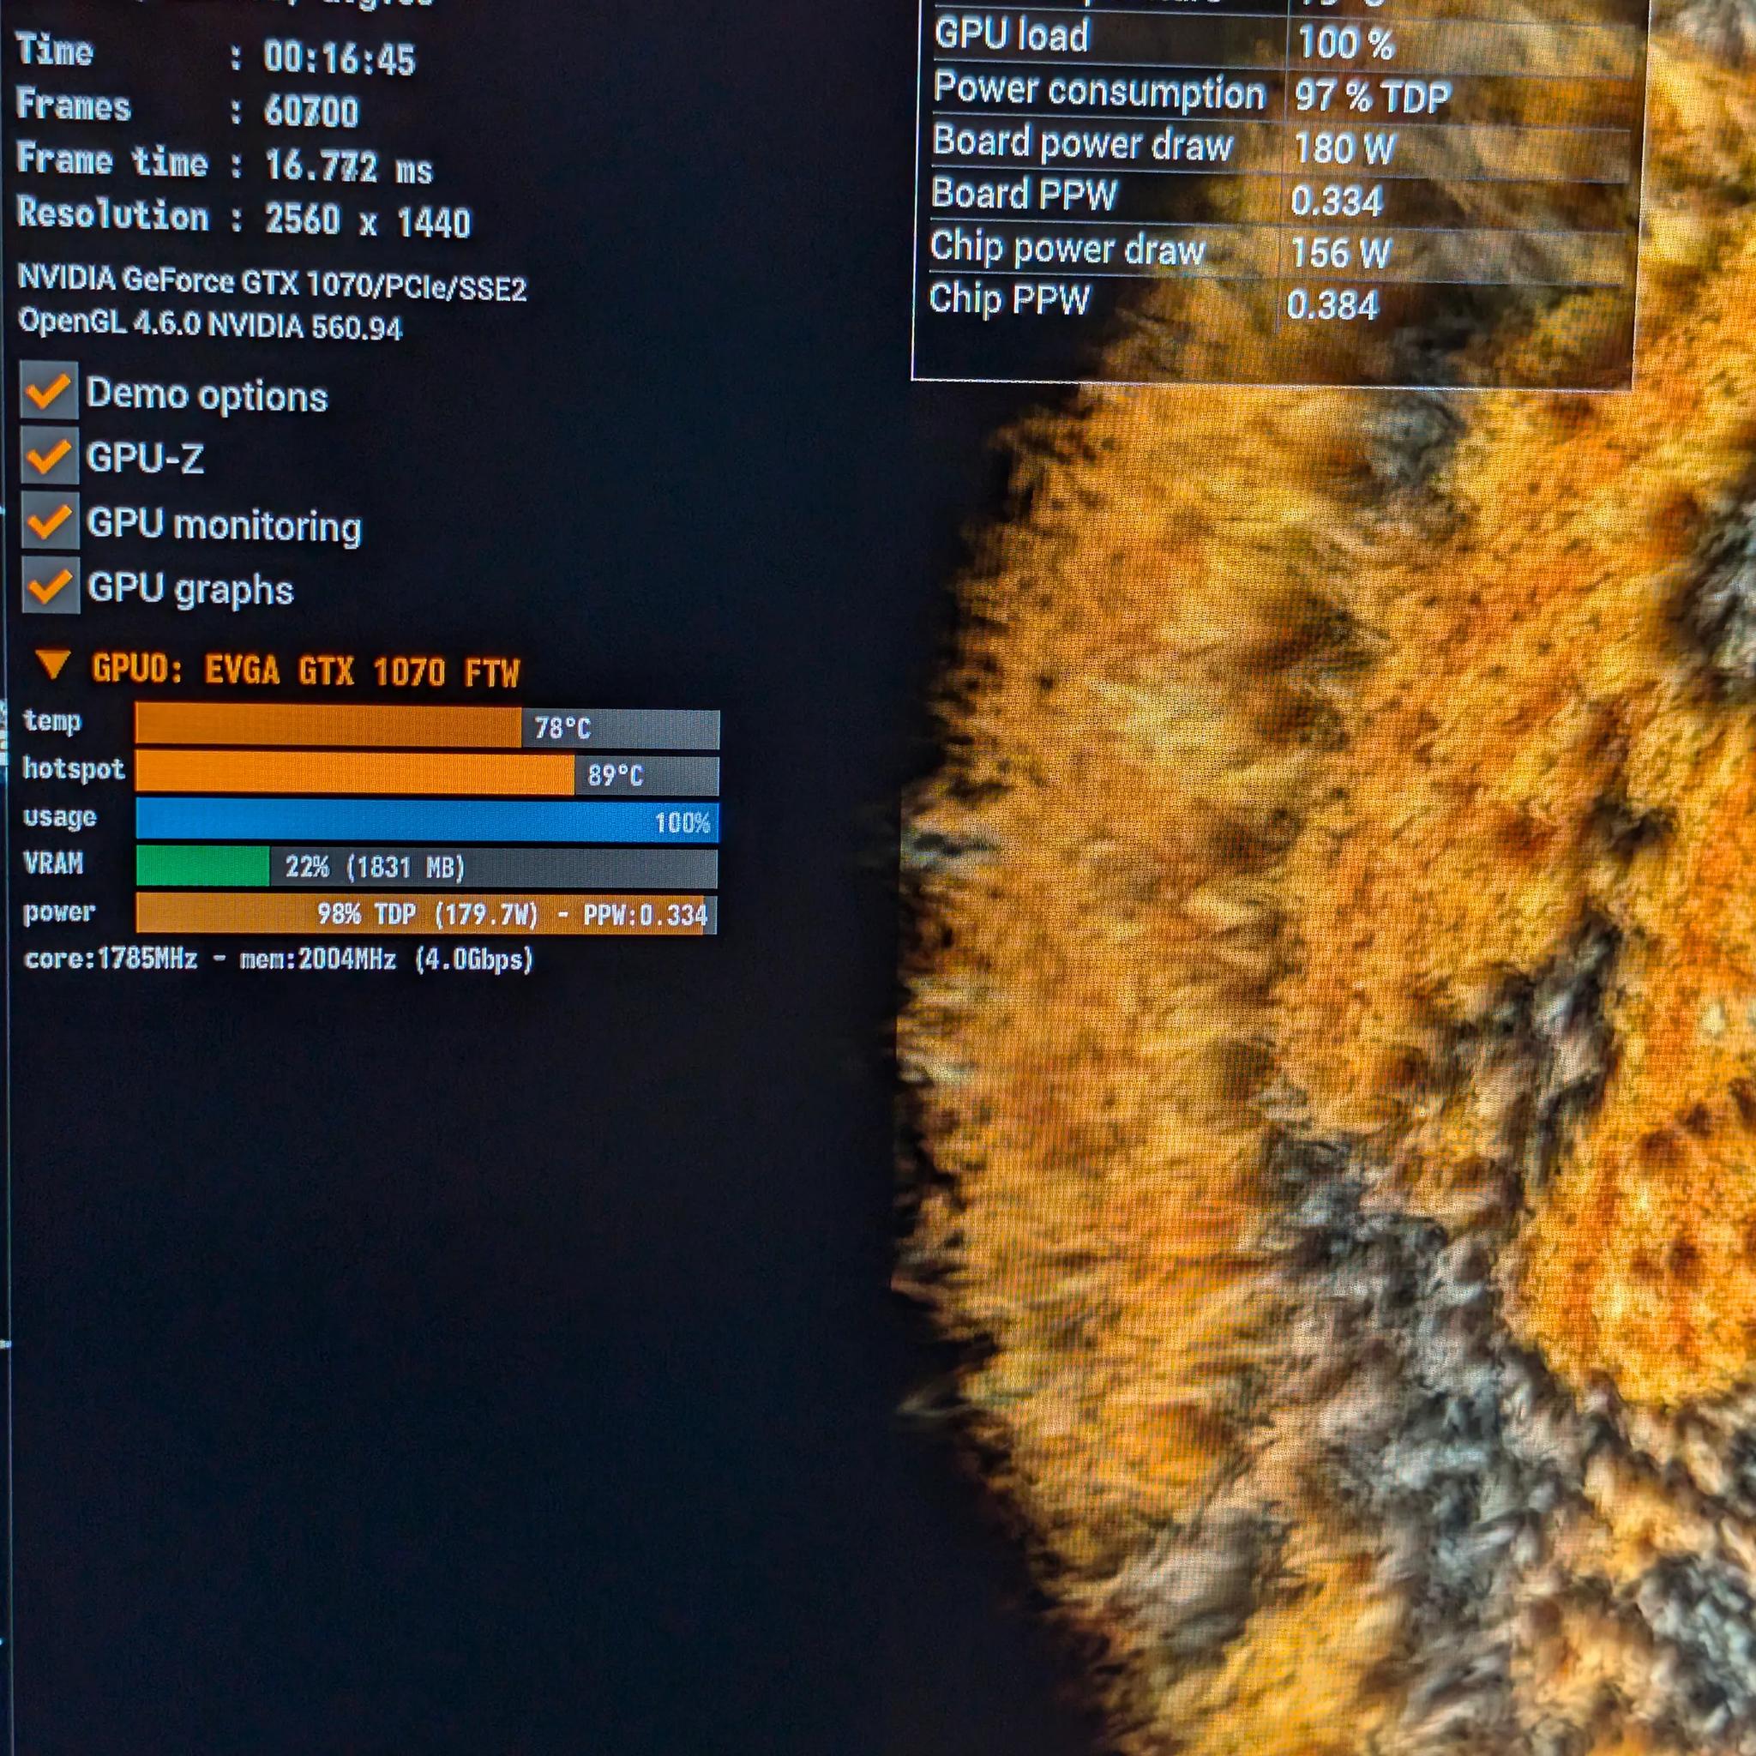1756x1756 pixels.
Task: Click the blue usage bar at 100%
Action: point(427,821)
